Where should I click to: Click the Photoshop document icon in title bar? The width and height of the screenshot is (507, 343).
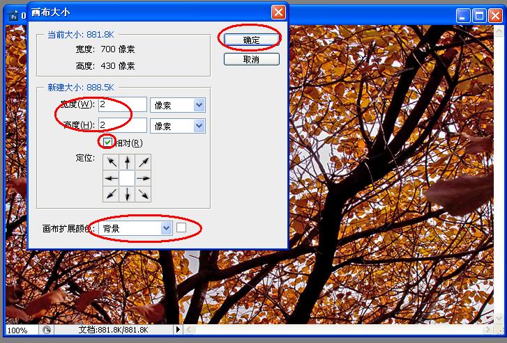coord(13,16)
